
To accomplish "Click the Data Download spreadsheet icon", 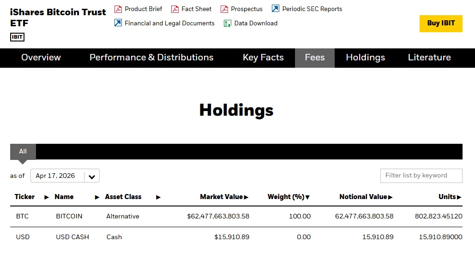I will click(x=227, y=23).
